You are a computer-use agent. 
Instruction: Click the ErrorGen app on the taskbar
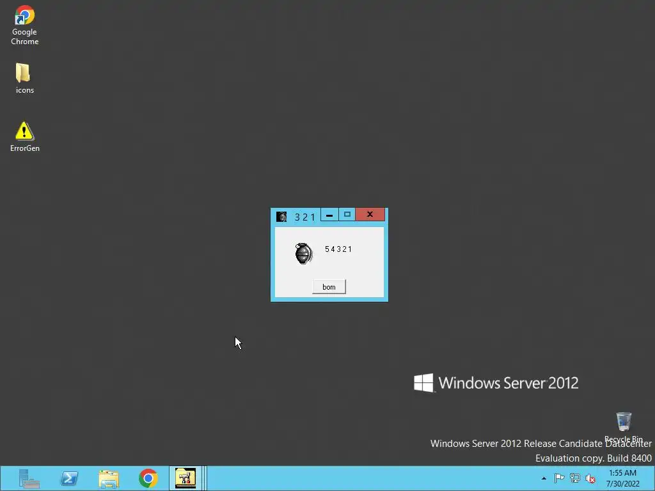[185, 478]
